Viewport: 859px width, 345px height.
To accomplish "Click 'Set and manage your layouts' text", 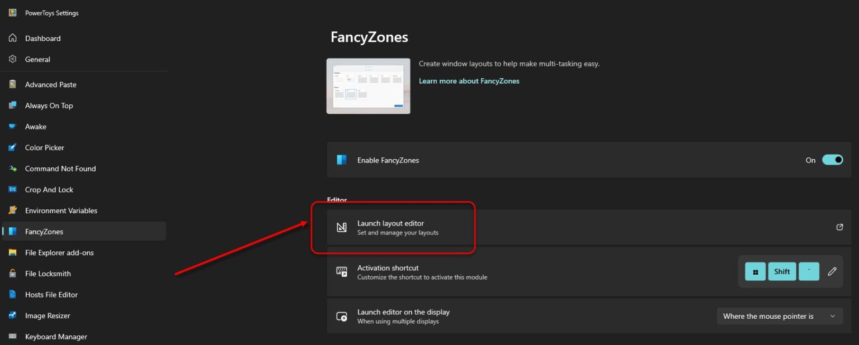I will pyautogui.click(x=398, y=233).
